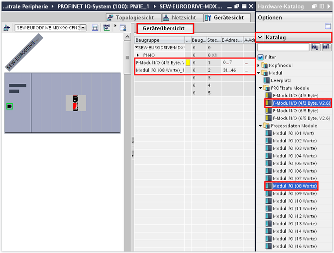Viewport: 334px width, 253px height.
Task: Expand the Kopfmodul folder
Action: tap(259, 65)
